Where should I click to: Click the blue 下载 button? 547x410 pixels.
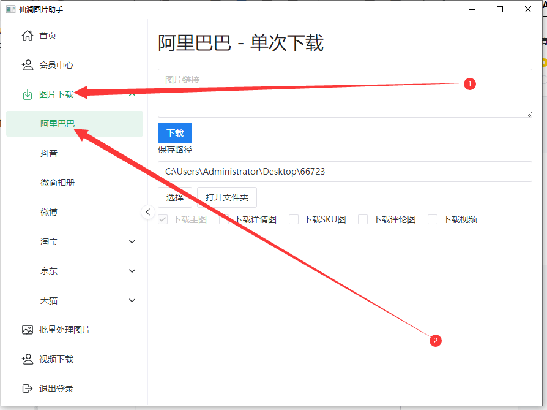click(x=175, y=133)
